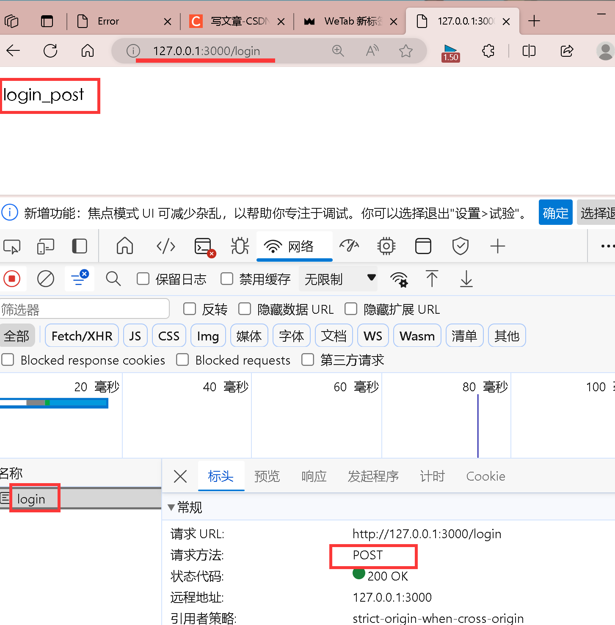Share this page

click(567, 51)
